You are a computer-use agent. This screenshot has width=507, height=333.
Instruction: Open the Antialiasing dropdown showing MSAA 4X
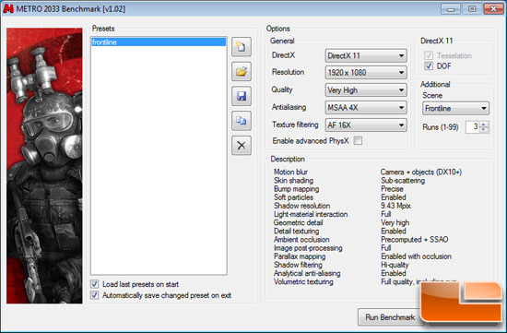[366, 107]
